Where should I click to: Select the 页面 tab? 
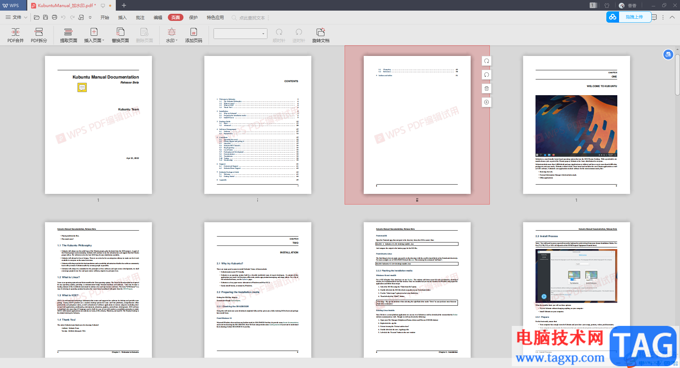pos(176,17)
